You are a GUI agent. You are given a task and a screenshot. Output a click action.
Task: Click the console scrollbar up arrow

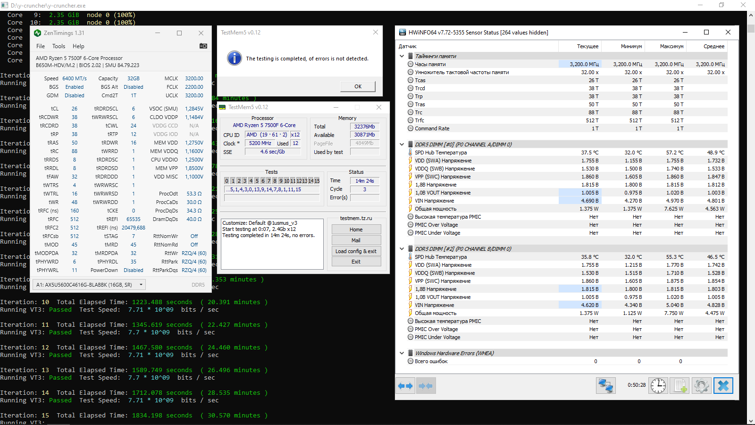pyautogui.click(x=751, y=15)
